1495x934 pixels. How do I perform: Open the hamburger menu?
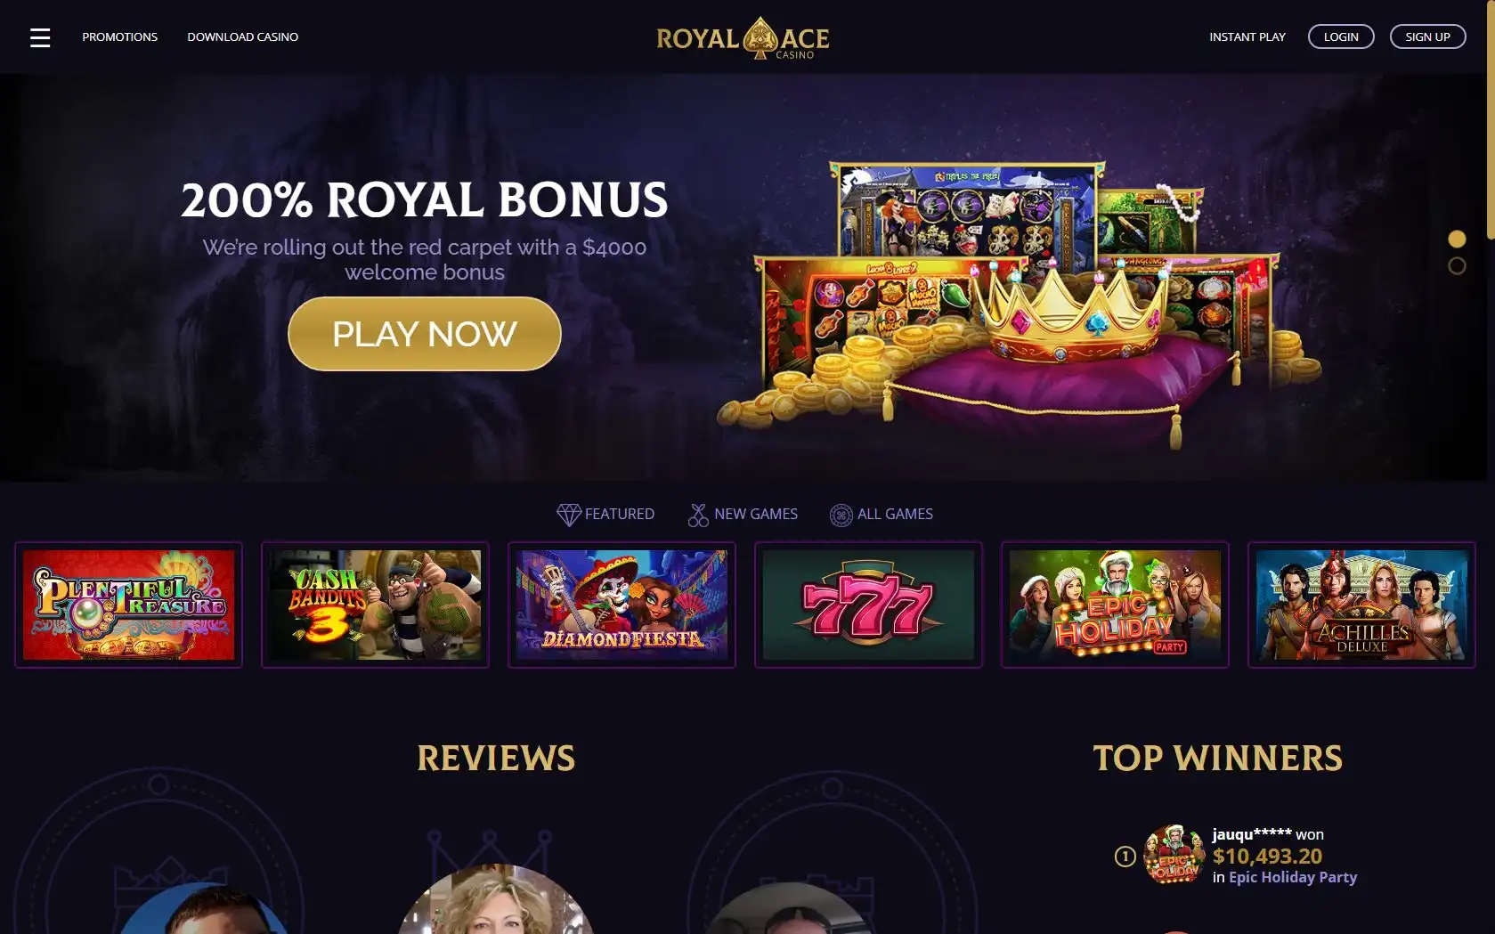[40, 37]
